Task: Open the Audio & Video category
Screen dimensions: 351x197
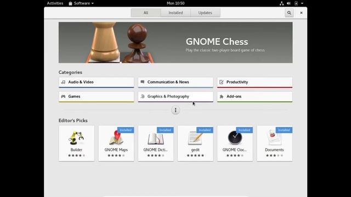Action: (x=97, y=83)
